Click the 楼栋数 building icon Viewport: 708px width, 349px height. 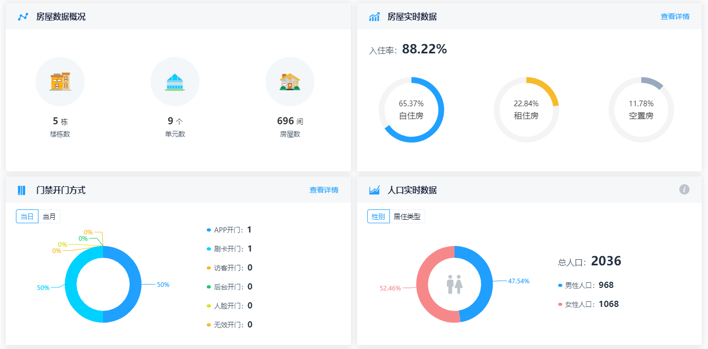coord(60,82)
